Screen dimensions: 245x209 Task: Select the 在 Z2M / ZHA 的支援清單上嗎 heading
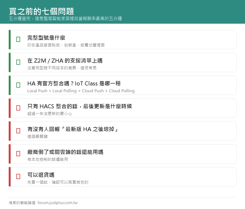click(65, 61)
